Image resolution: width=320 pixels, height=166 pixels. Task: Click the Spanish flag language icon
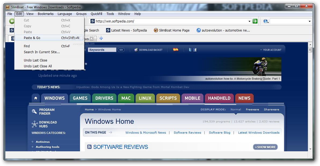[x=176, y=49]
